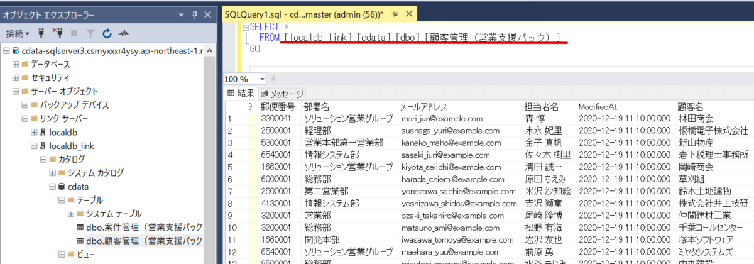
Task: Click folder icon next to セキュリティ
Action: (25, 78)
